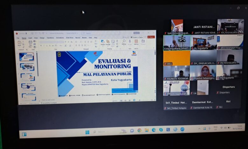Click the microphone icon in system tray
Screen dimensions: 248x149
pyautogui.click(x=210, y=128)
